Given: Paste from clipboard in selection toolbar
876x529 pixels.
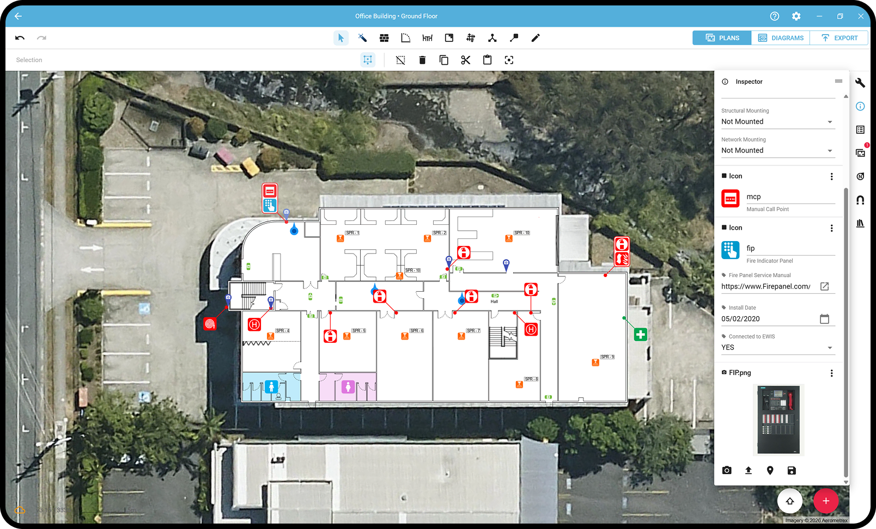Looking at the screenshot, I should coord(487,60).
